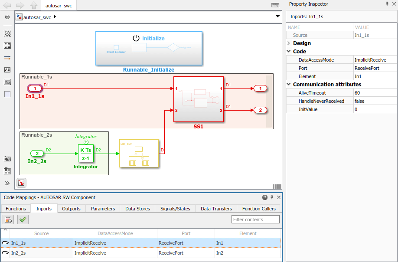Image resolution: width=398 pixels, height=262 pixels.
Task: Select the Annotation text tool
Action: (7, 70)
